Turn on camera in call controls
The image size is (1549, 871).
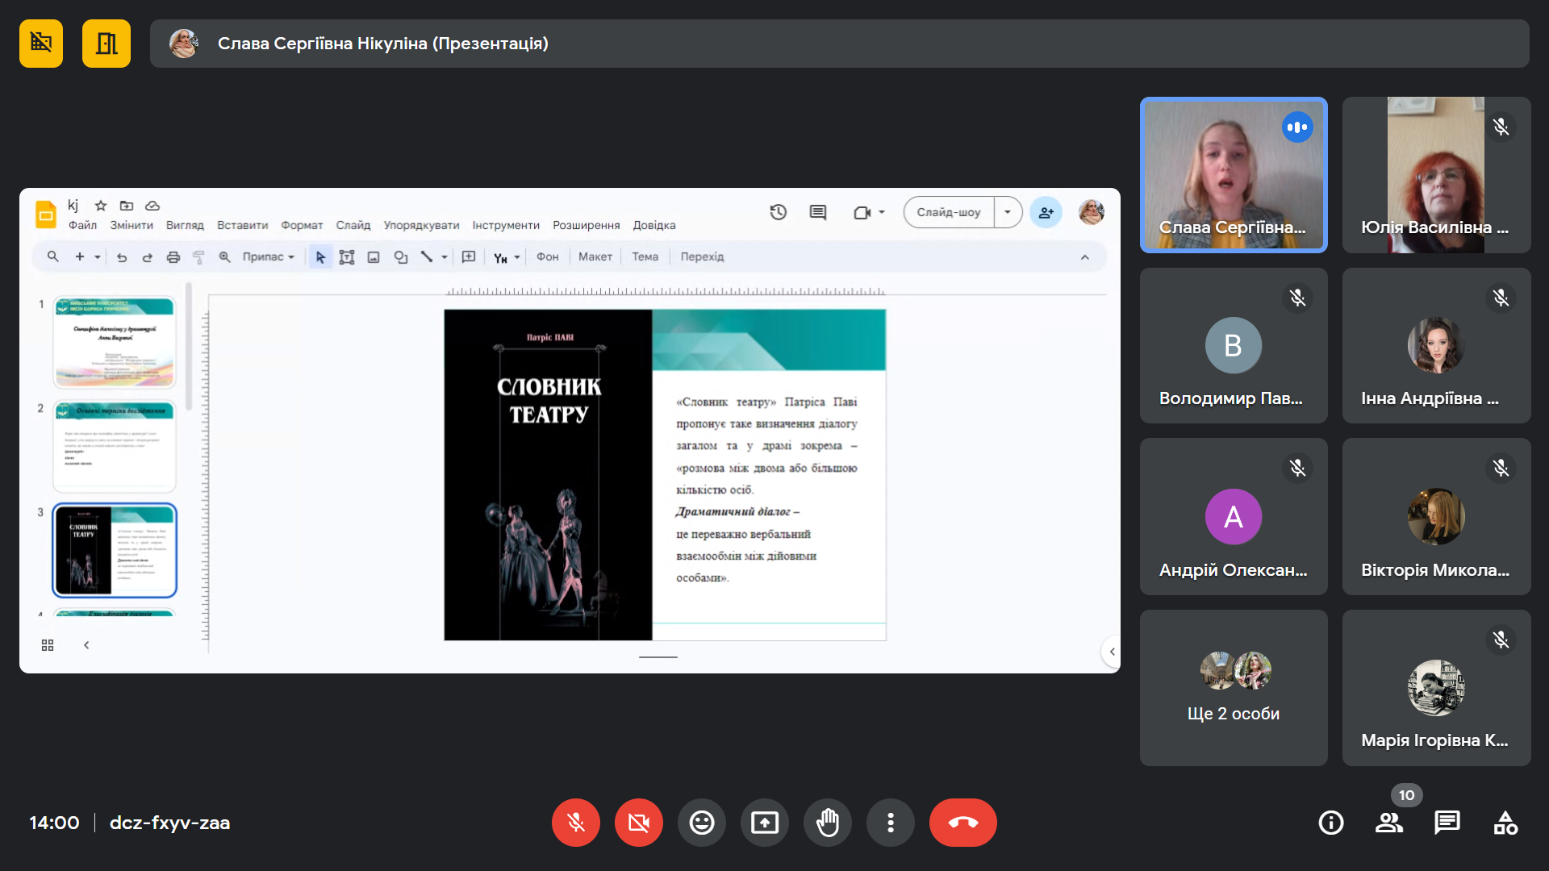(x=638, y=823)
